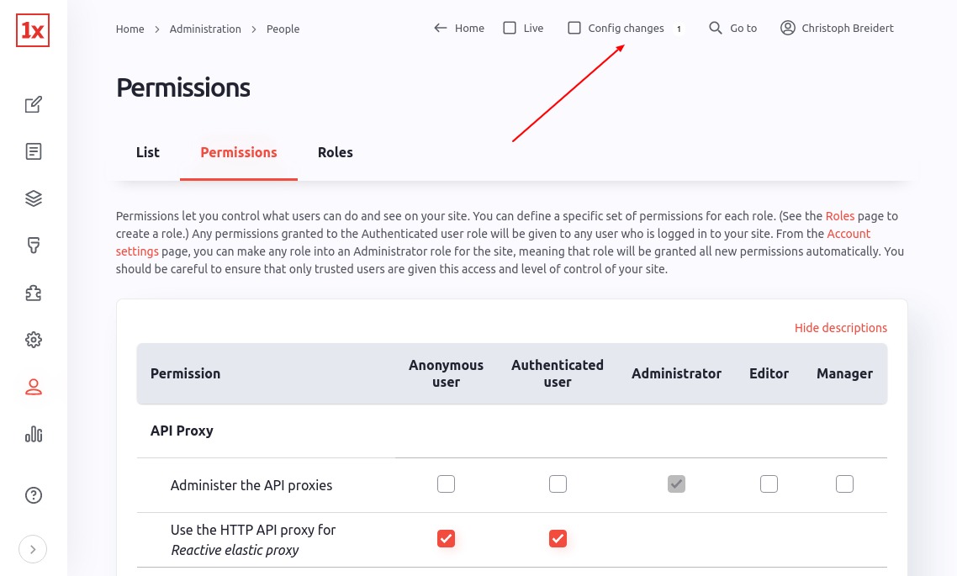
Task: Open the puzzle piece extend icon
Action: tap(34, 293)
